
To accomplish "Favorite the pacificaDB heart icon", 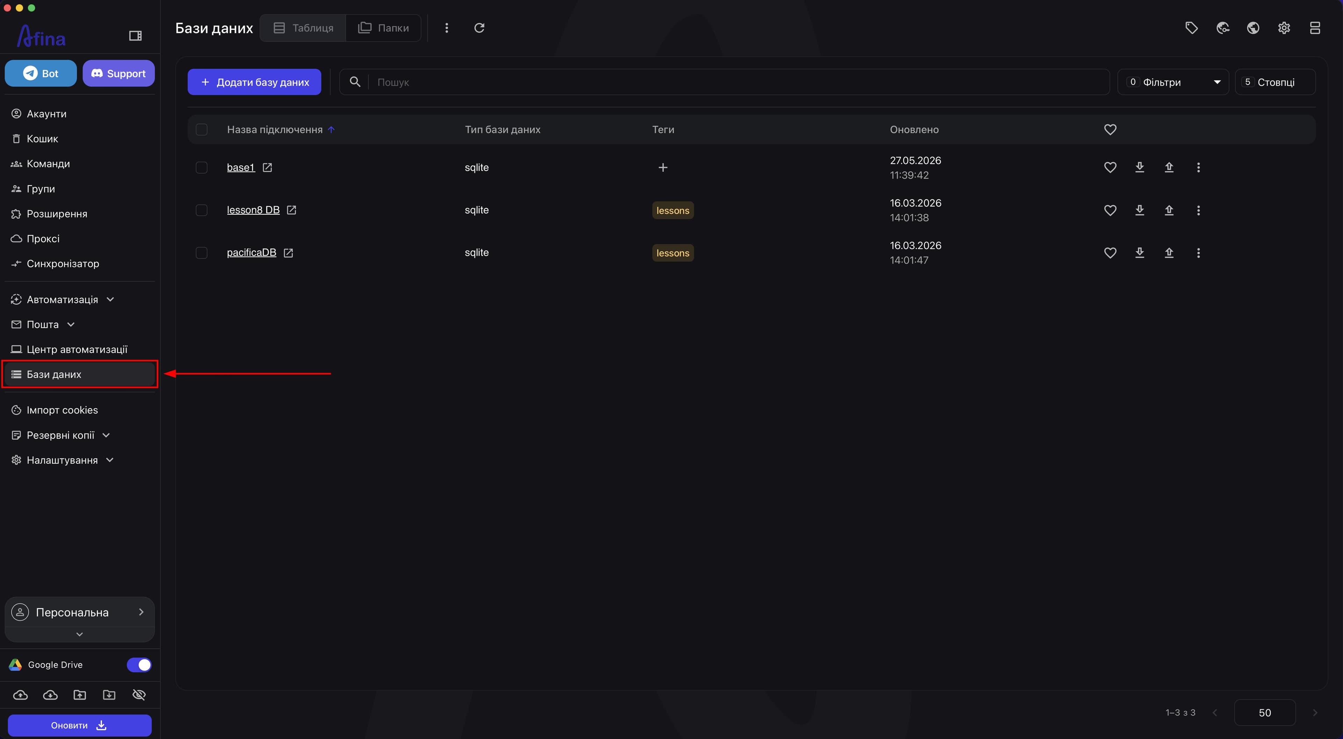I will [x=1110, y=253].
